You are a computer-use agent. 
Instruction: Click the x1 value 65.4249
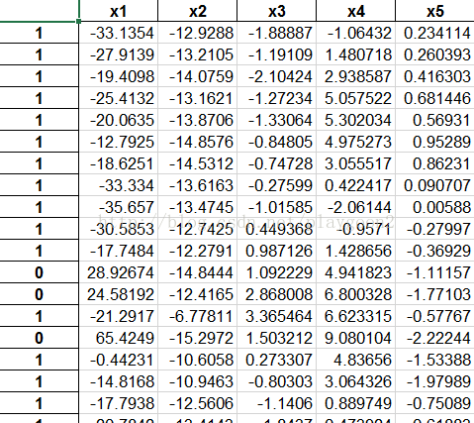pos(119,338)
